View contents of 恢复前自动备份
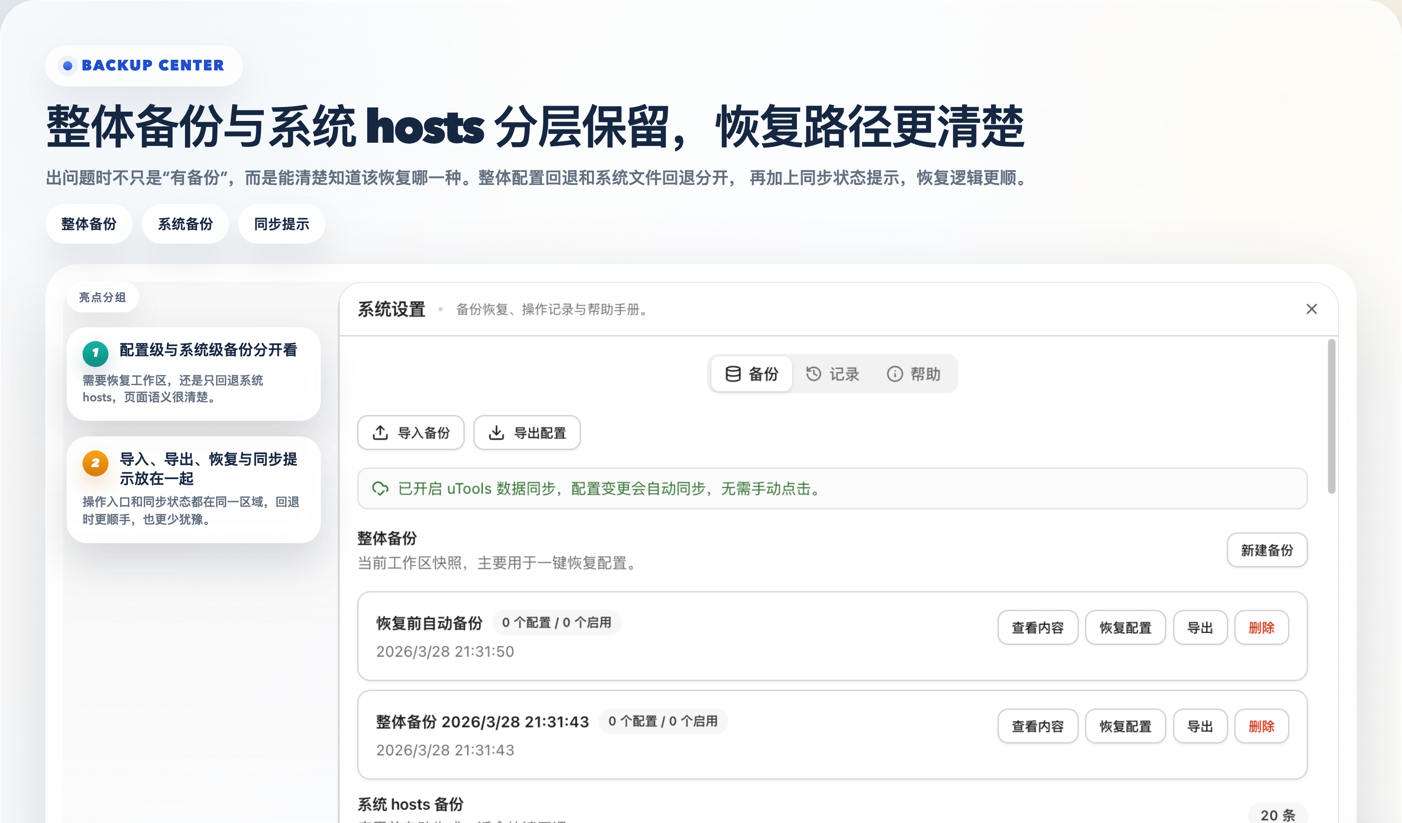This screenshot has height=823, width=1402. (1037, 628)
